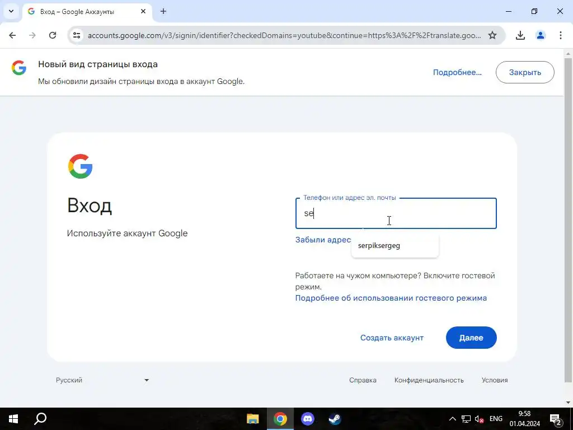Open guest mode usage details link
Viewport: 573px width, 430px height.
(x=391, y=298)
